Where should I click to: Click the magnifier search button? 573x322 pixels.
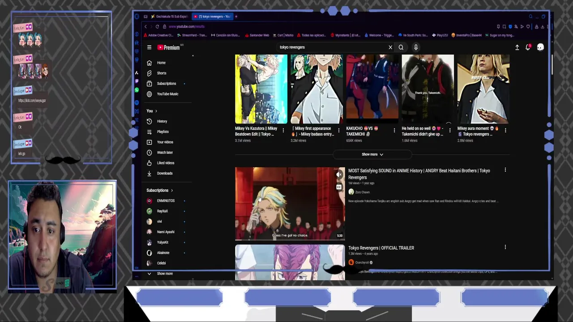click(401, 47)
